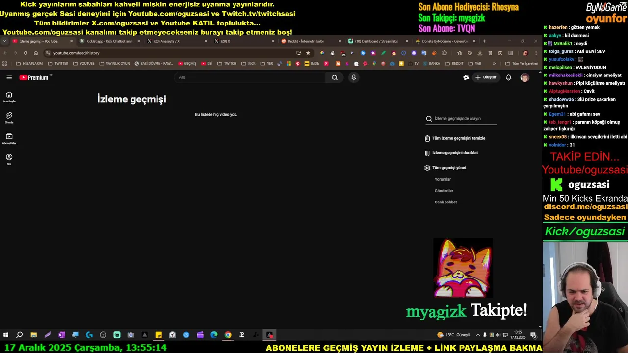The height and width of the screenshot is (353, 628).
Task: Open the TWITCH bookmarks folder
Action: [227, 63]
